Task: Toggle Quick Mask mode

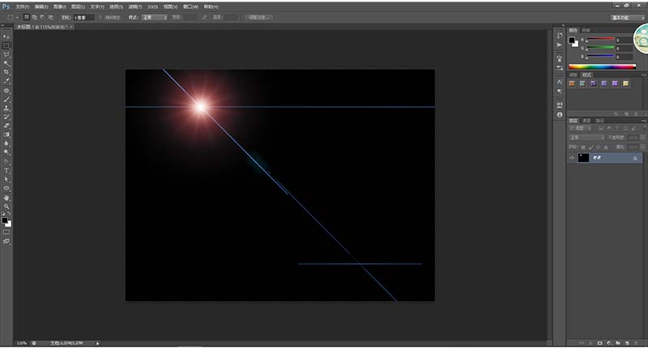Action: [6, 232]
